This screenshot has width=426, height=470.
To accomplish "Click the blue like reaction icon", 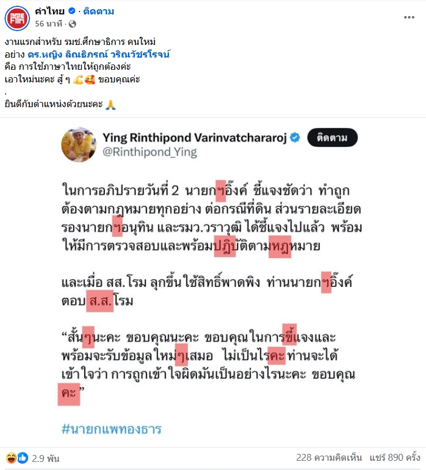I will [x=23, y=458].
